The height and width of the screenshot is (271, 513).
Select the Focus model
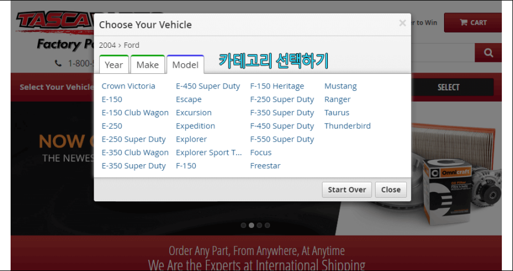(261, 152)
